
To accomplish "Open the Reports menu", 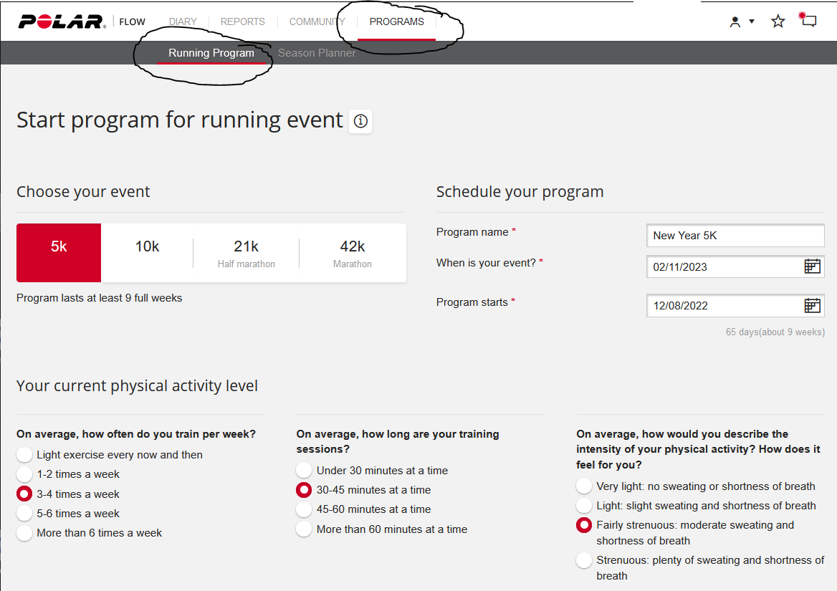I will pos(242,21).
